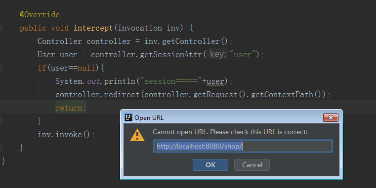The height and width of the screenshot is (188, 376).
Task: Toggle fold marker at if block closing brace
Action: 0,121
